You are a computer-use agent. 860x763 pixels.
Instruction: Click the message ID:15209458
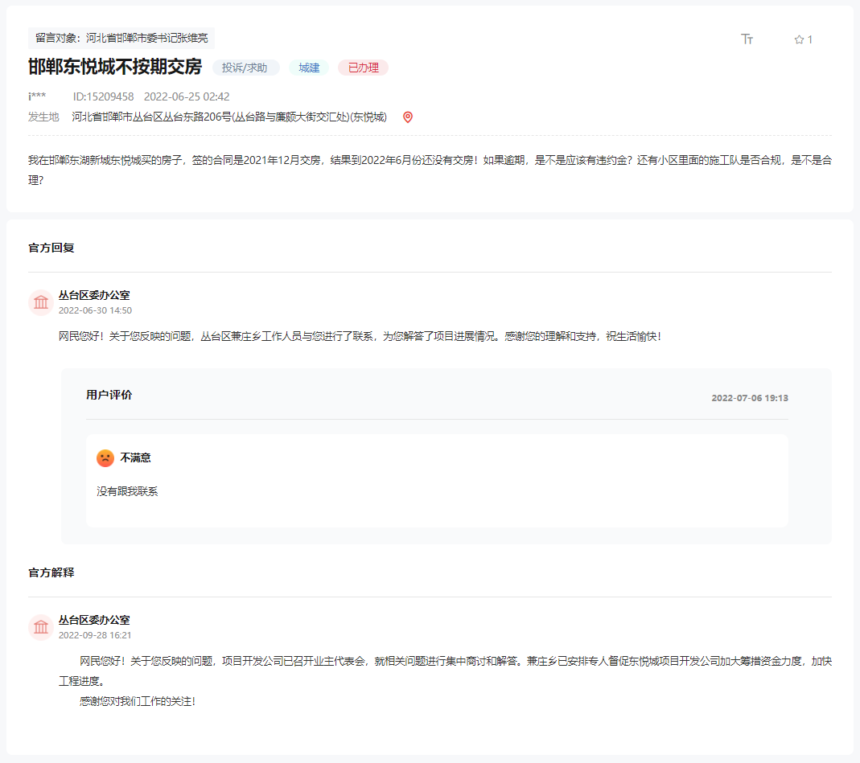(103, 96)
